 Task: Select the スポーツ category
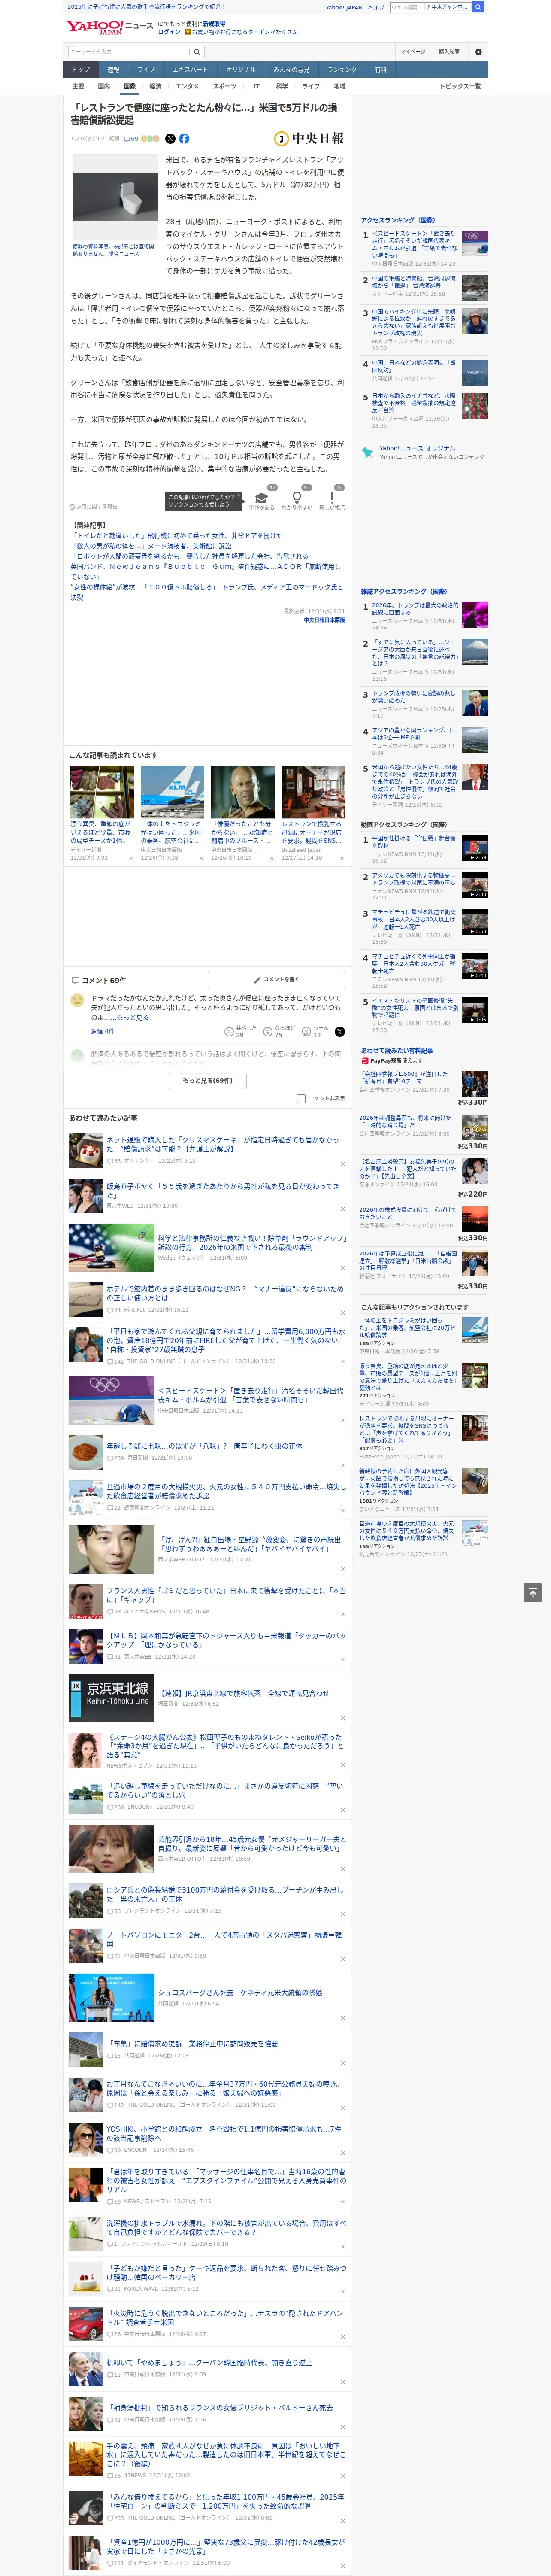(225, 86)
